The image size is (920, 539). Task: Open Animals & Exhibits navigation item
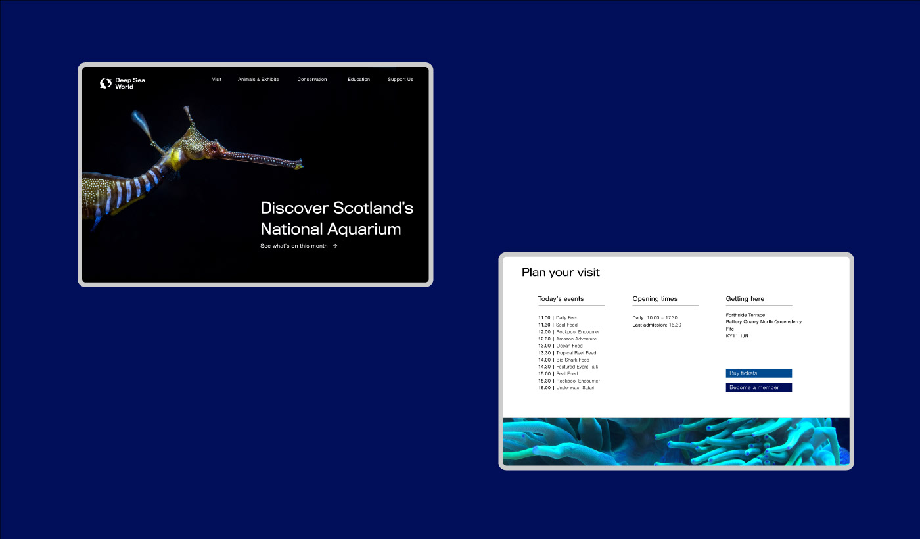[258, 80]
